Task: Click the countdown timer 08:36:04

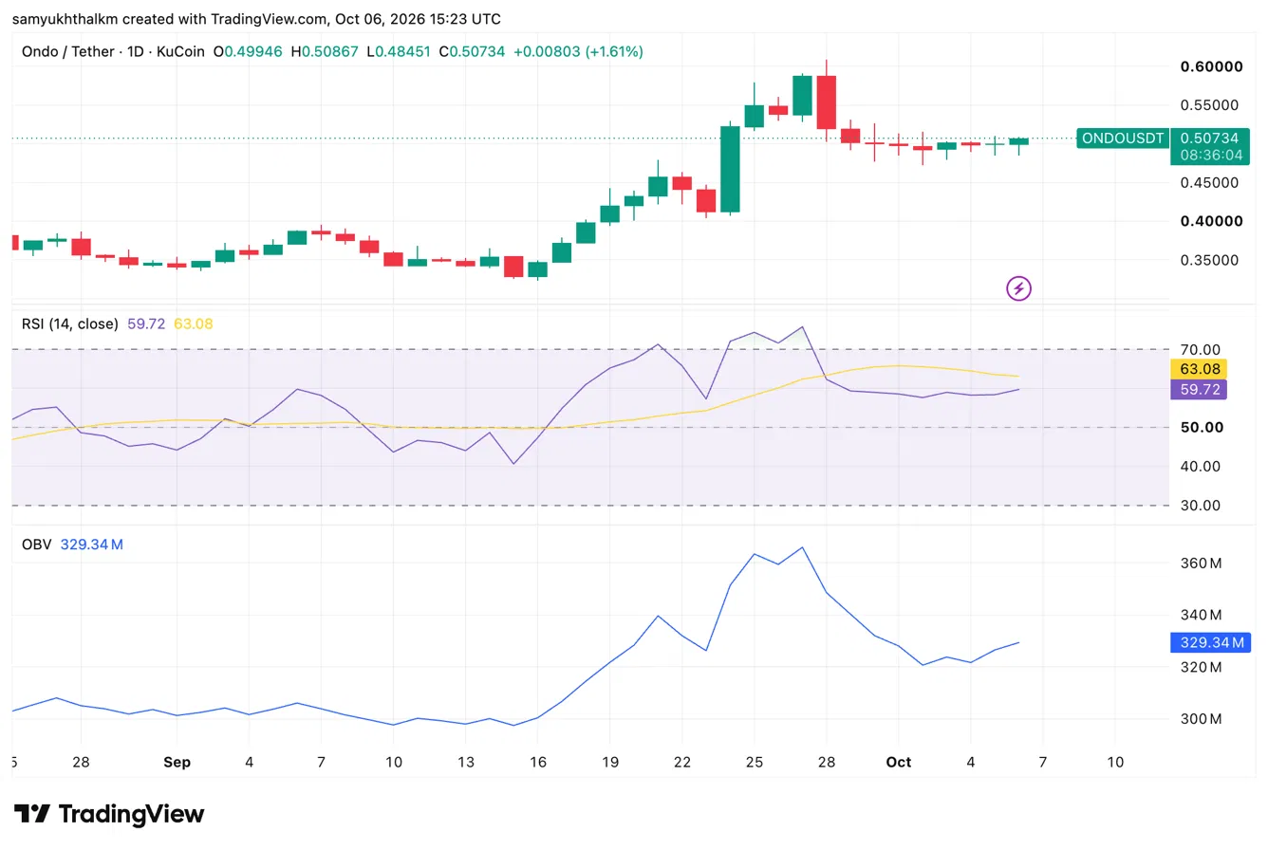Action: tap(1209, 155)
